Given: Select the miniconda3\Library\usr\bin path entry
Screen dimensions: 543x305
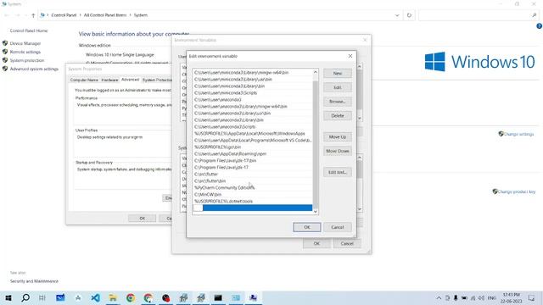Looking at the screenshot, I should pyautogui.click(x=253, y=80).
